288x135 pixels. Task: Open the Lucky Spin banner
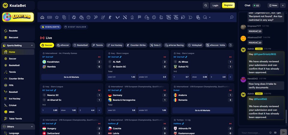[18, 17]
